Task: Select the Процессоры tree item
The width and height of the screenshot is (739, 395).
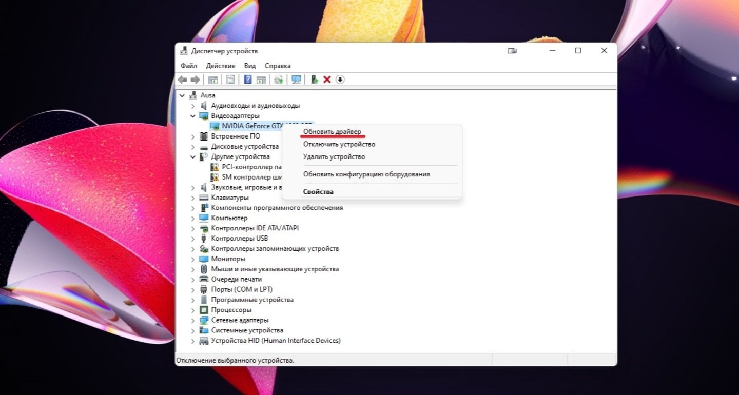Action: tap(231, 310)
